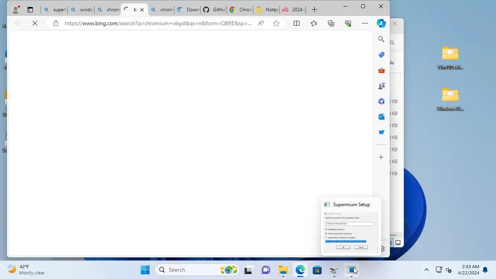Open Microsoft Edge taskbar icon

pos(300,270)
